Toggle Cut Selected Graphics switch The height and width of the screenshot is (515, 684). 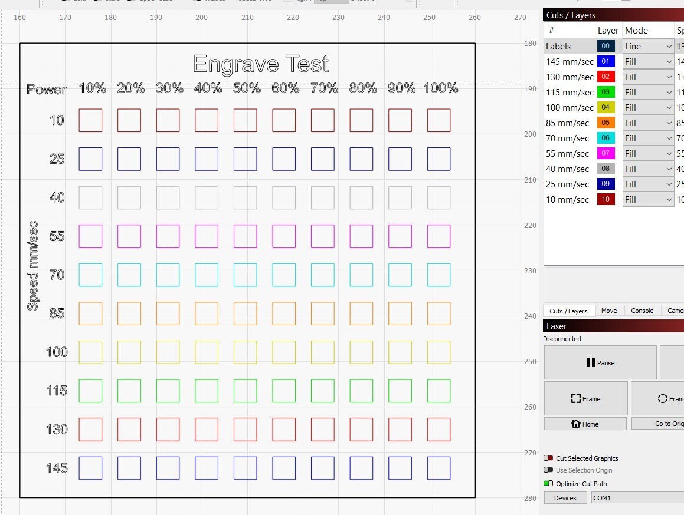click(x=548, y=458)
